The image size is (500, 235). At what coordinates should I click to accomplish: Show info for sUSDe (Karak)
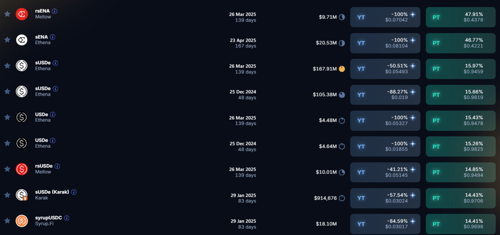pos(74,192)
